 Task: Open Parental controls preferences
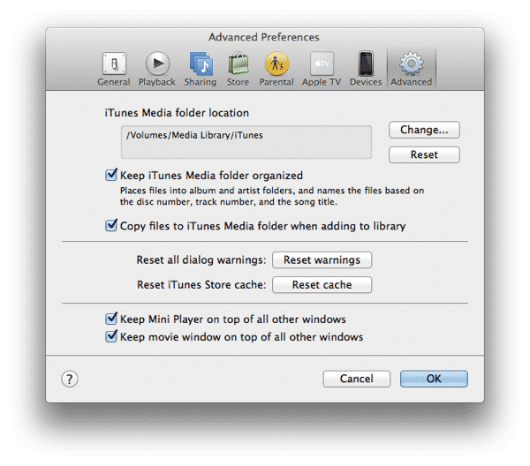coord(276,68)
